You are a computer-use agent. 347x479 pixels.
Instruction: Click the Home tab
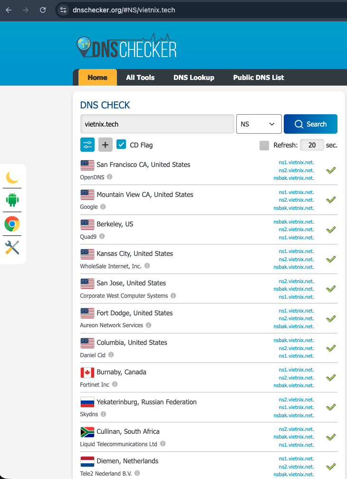click(97, 78)
